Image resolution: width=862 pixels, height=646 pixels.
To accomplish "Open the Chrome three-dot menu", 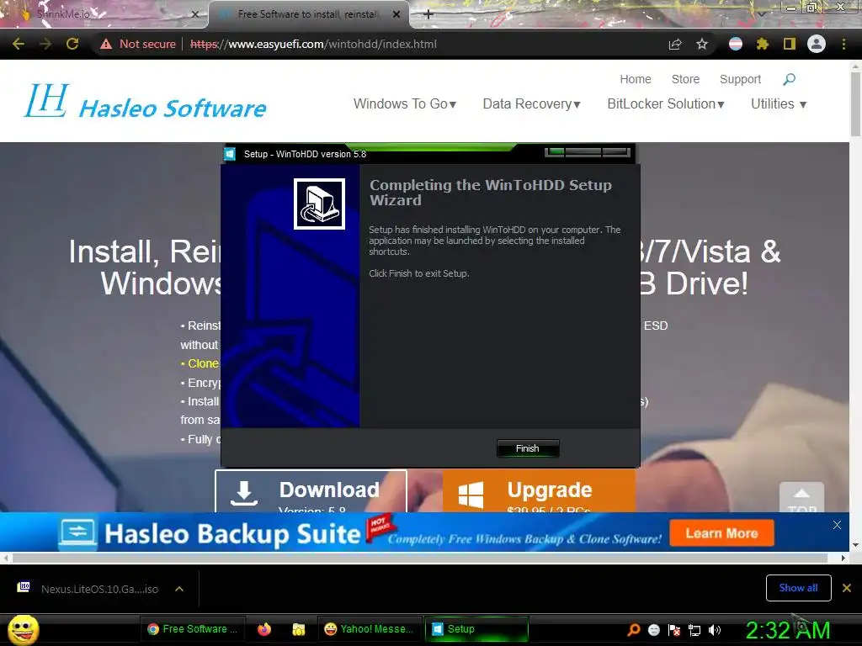I will 843,44.
